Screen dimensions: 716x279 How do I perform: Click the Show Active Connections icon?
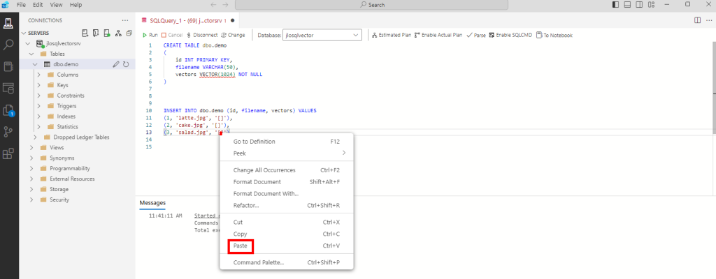click(x=107, y=33)
